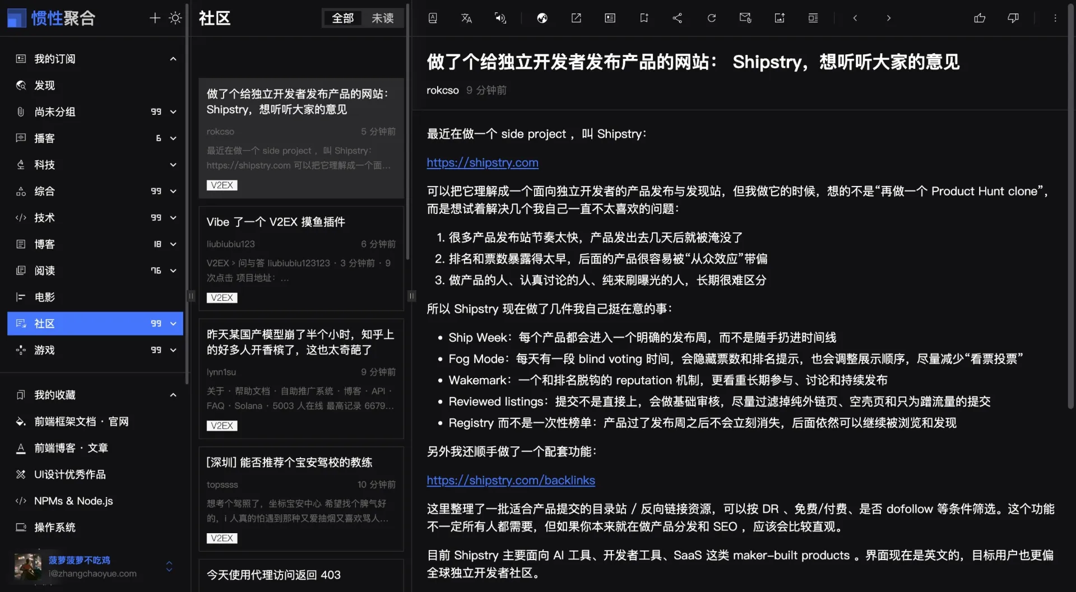Open the 今天使用代理访问返回 403 post

(301, 575)
